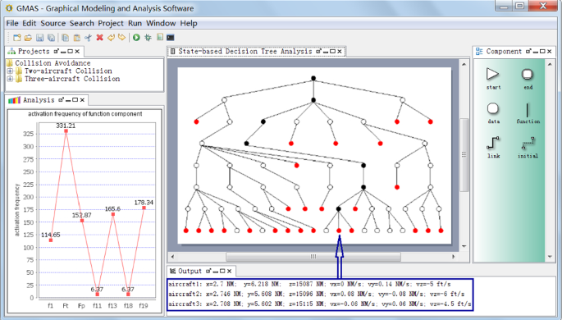Click the canvas scroll-right arrow
The image size is (562, 320).
click(x=454, y=257)
